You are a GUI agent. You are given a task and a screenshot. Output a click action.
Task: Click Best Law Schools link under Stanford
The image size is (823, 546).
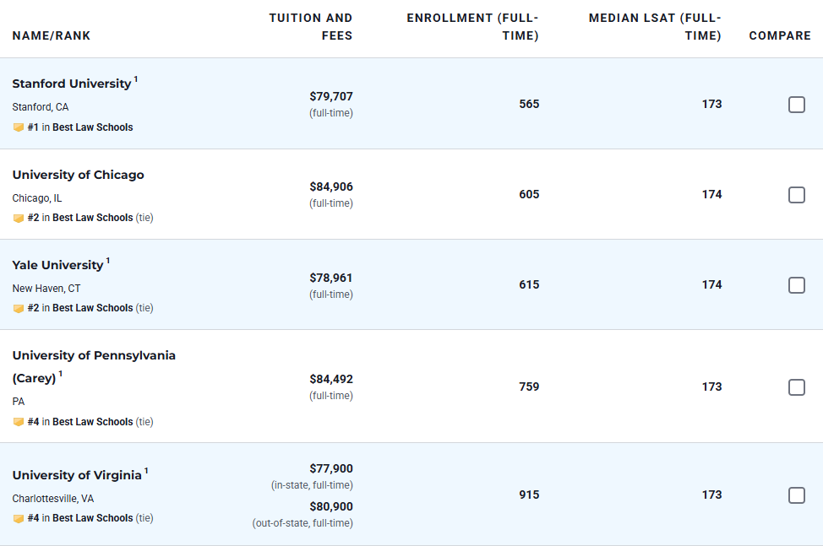92,127
